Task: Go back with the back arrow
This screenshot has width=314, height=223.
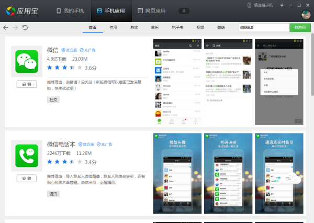Action: (6, 27)
